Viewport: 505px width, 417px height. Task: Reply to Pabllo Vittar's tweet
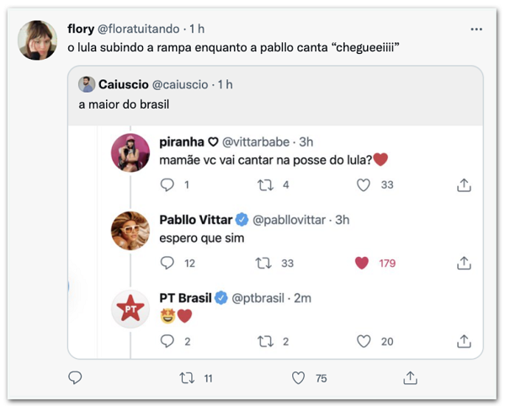167,263
